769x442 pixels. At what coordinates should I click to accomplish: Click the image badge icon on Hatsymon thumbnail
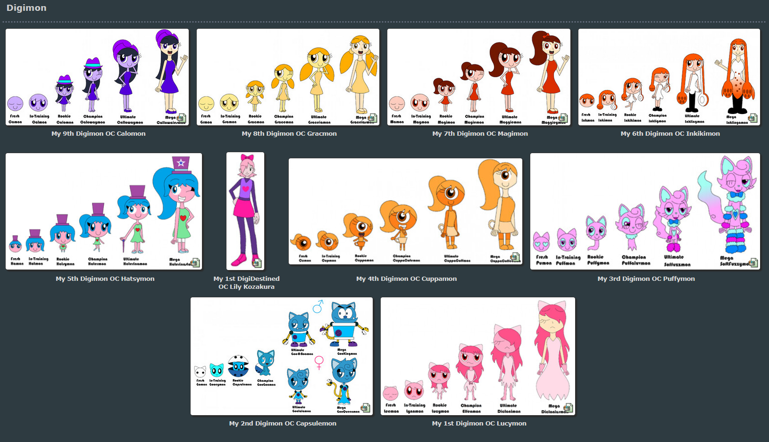pyautogui.click(x=195, y=262)
